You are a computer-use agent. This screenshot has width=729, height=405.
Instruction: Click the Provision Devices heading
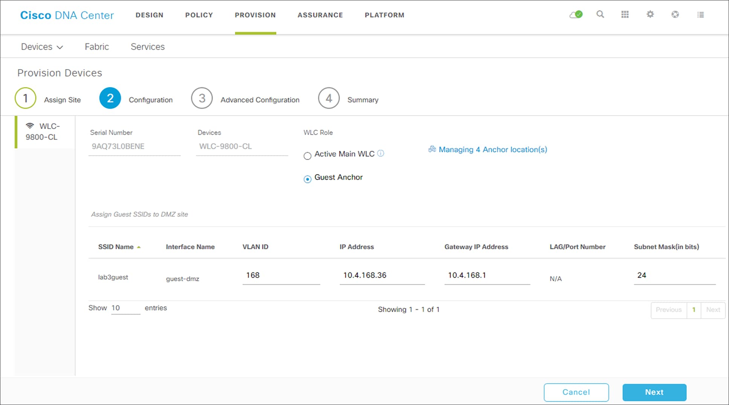click(60, 73)
